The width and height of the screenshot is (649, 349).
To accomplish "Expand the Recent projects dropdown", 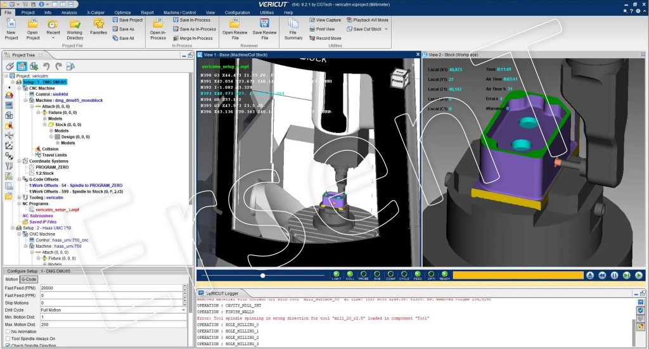I will (x=53, y=37).
